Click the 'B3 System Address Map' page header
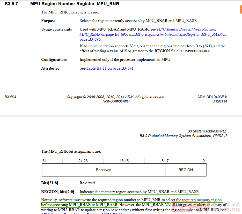The width and height of the screenshot is (242, 214). (207, 131)
